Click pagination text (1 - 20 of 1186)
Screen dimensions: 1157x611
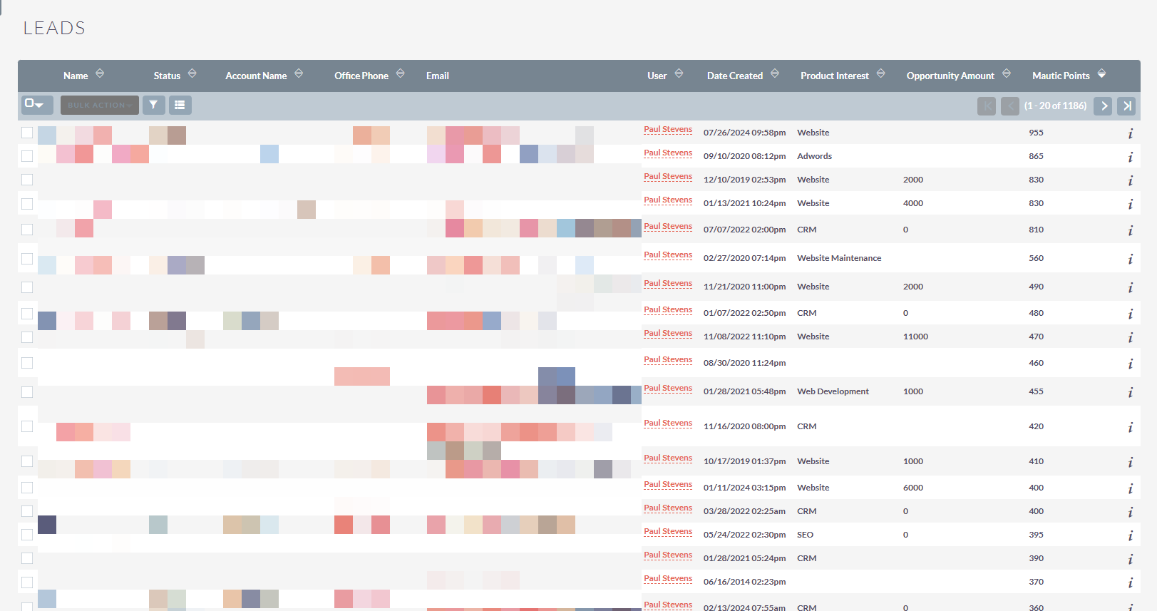[1055, 106]
